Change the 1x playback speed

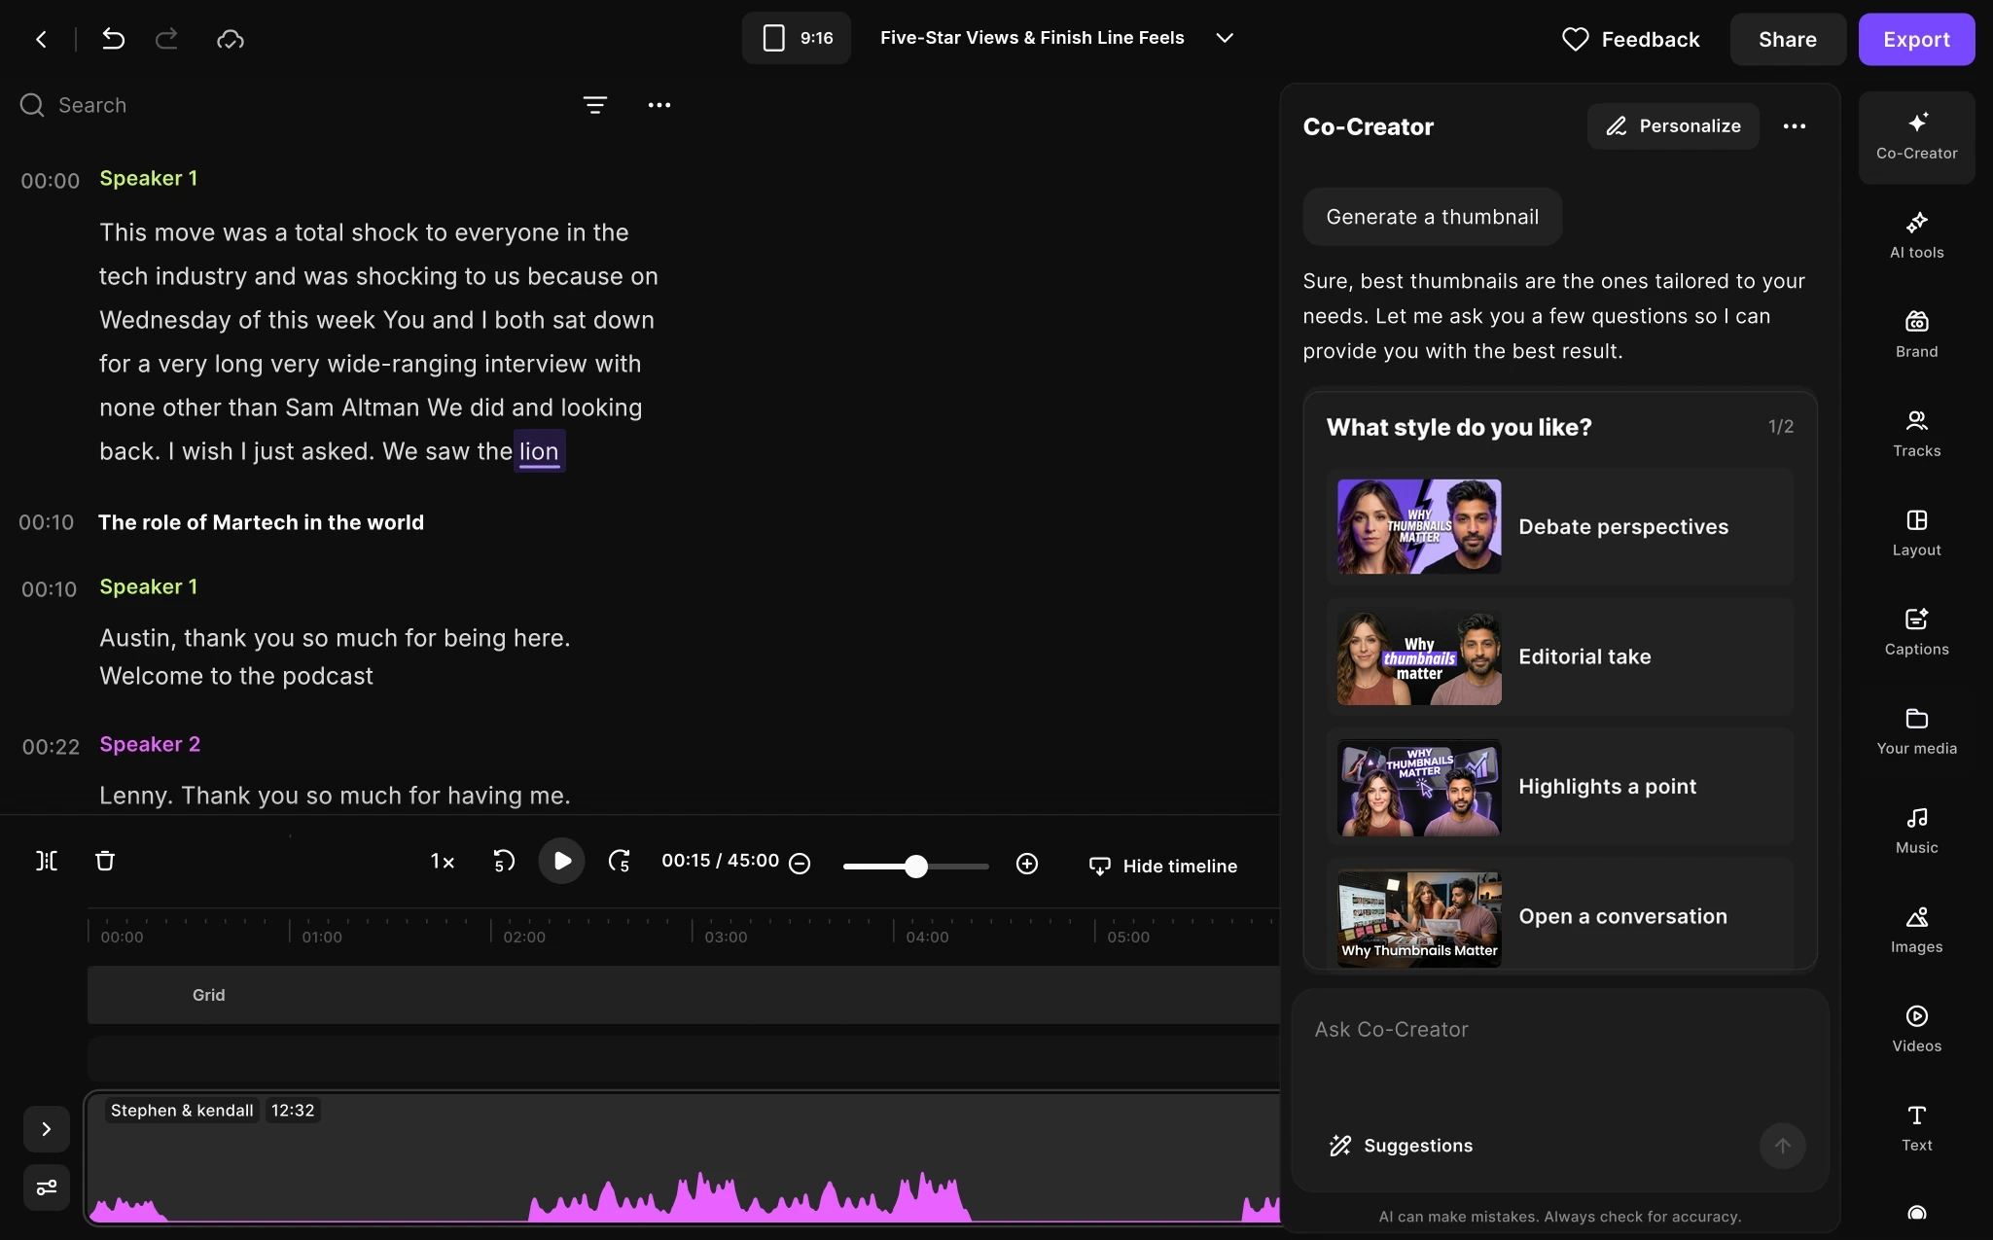tap(443, 861)
